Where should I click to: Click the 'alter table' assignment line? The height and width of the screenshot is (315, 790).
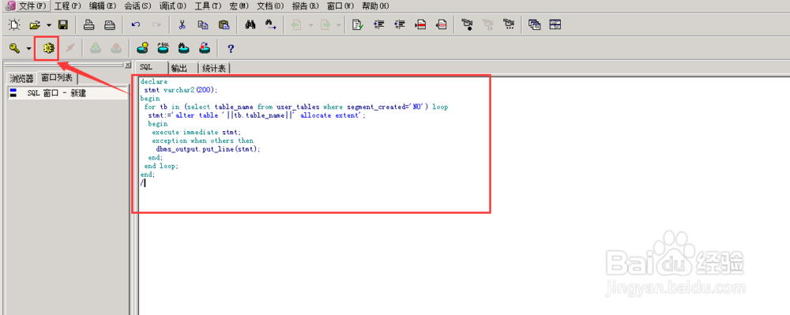point(257,115)
